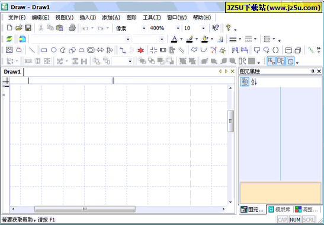This screenshot has width=324, height=225.
Task: Switch properties to categorized view
Action: point(245,82)
